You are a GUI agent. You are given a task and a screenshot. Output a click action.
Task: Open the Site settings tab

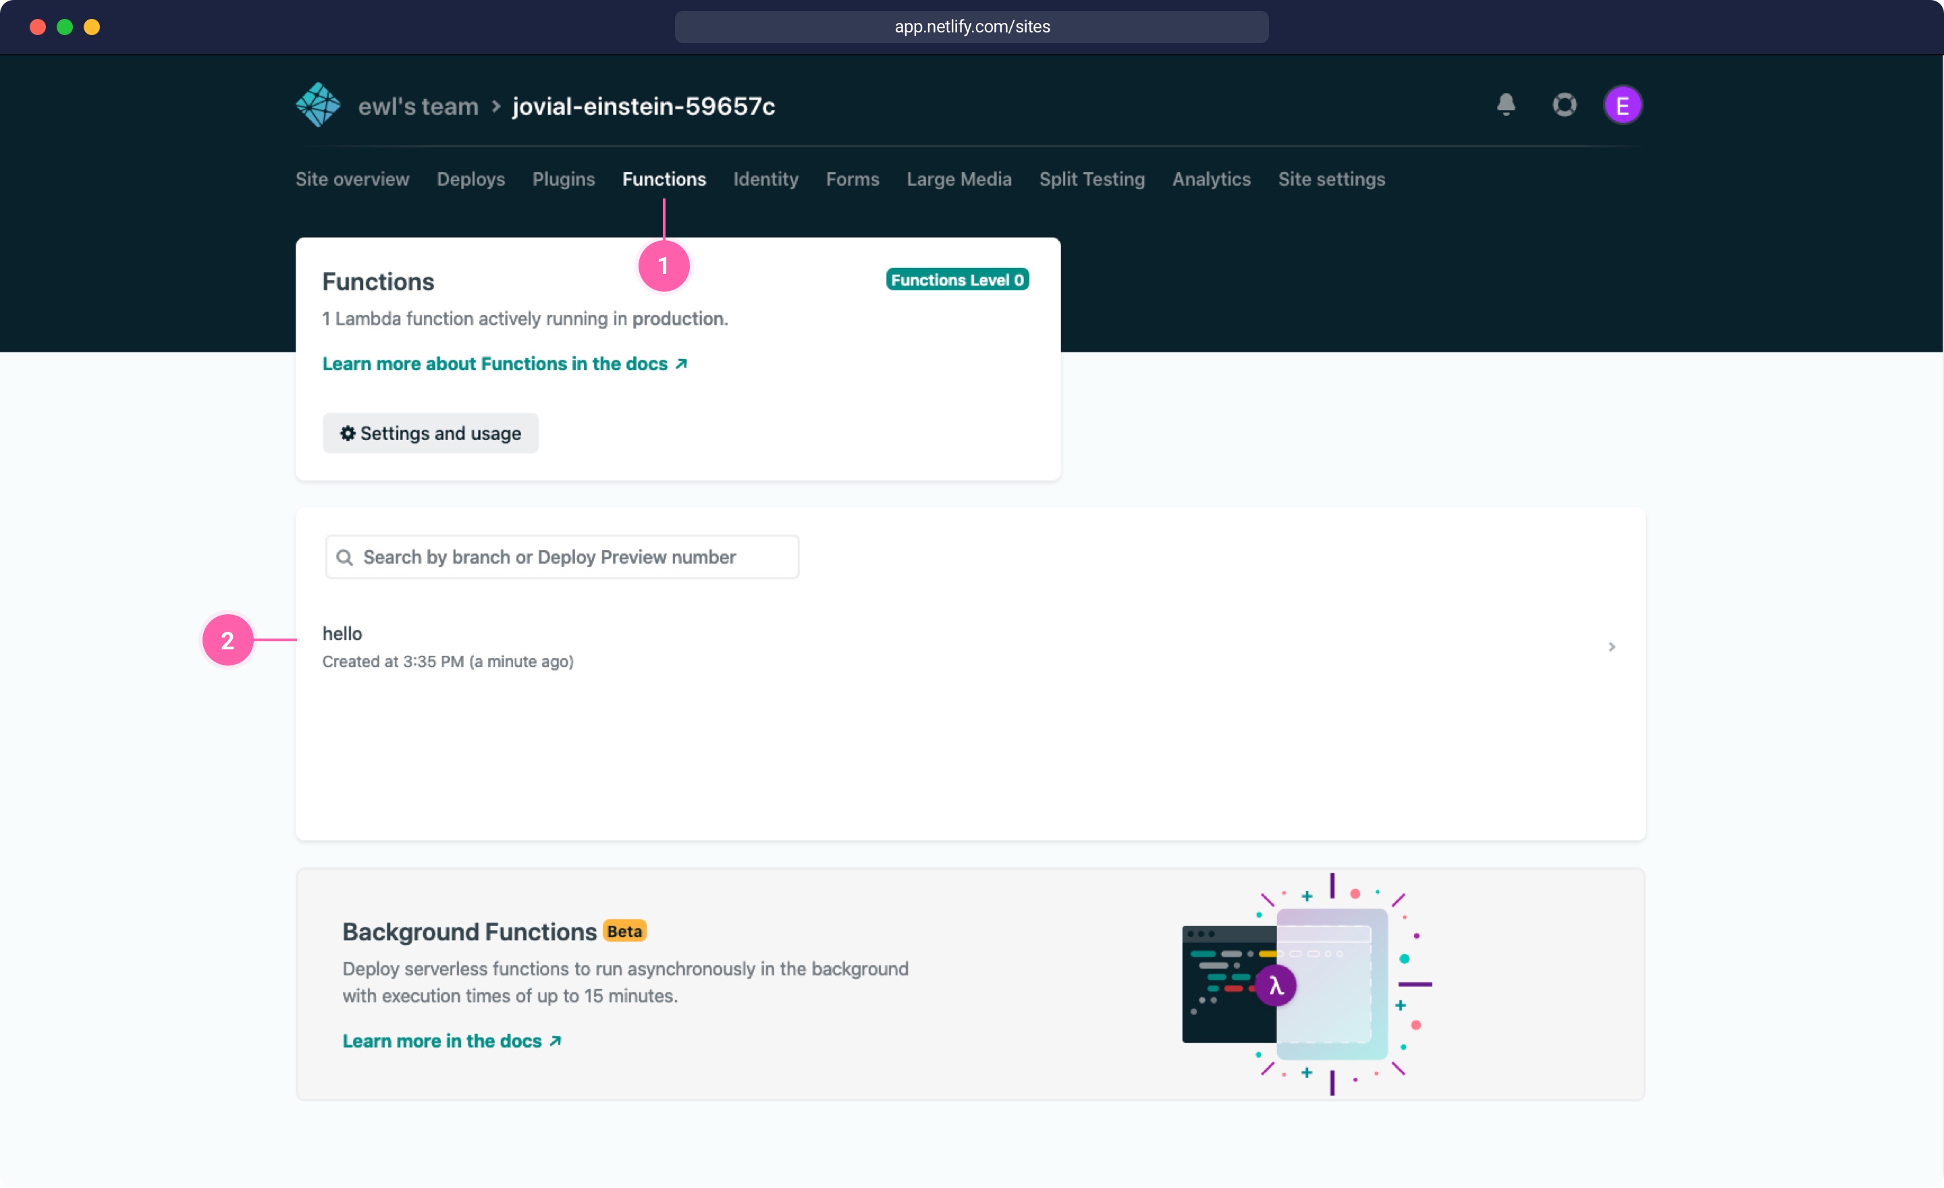[1332, 179]
